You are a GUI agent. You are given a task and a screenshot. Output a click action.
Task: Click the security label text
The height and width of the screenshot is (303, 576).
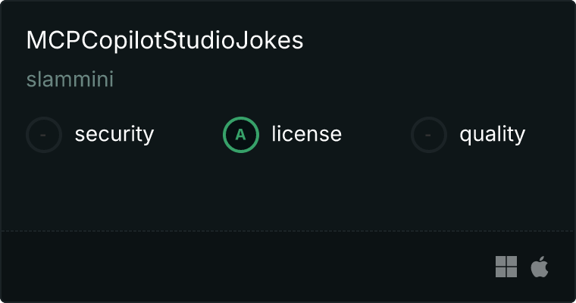(114, 134)
